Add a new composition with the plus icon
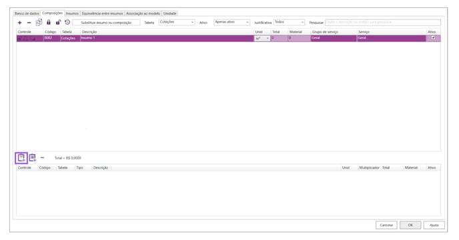The image size is (459, 240). (19, 23)
